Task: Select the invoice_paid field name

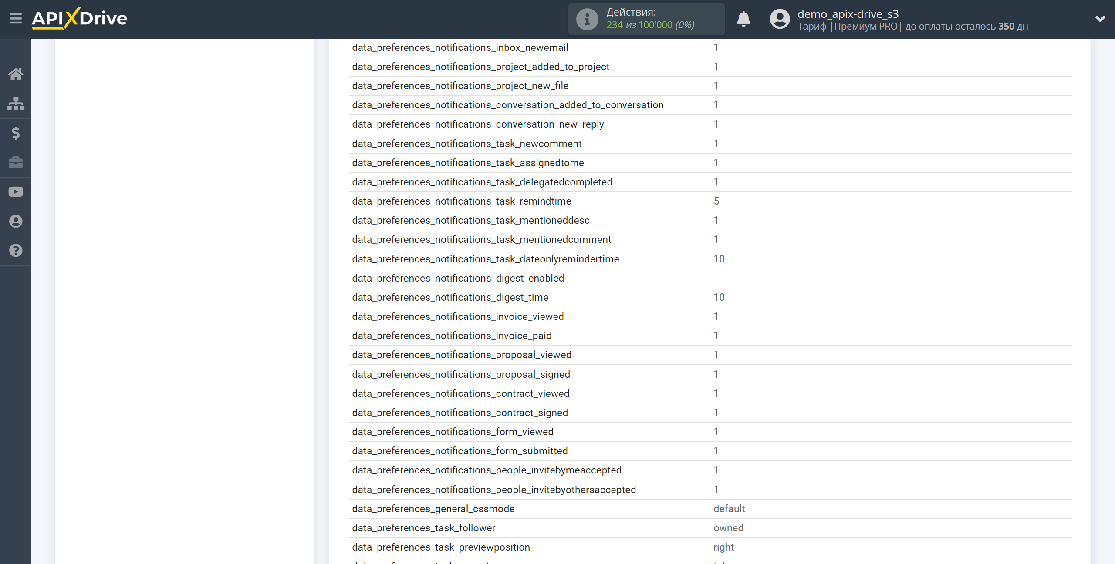Action: coord(452,336)
